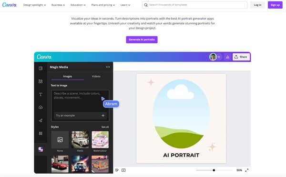Viewport: 286px width, 177px height.
Task: Click the Share button
Action: coord(241,57)
